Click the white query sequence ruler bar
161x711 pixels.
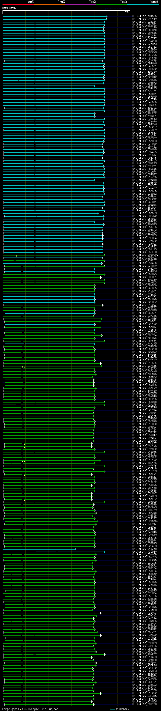point(66,11)
